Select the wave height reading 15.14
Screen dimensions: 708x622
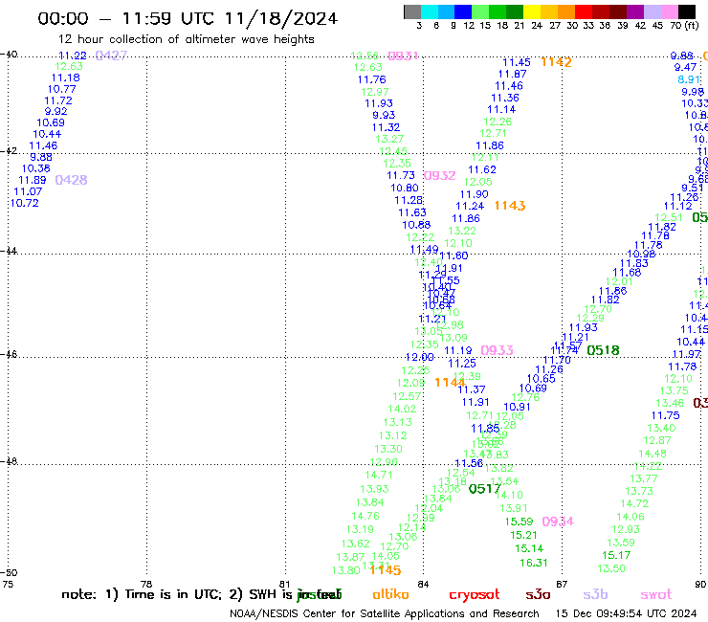click(529, 549)
